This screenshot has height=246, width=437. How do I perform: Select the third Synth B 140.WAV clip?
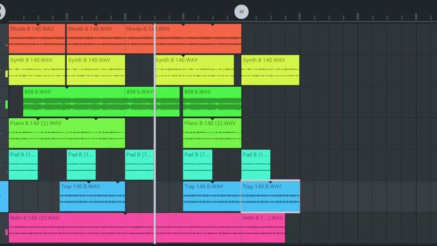(195, 70)
